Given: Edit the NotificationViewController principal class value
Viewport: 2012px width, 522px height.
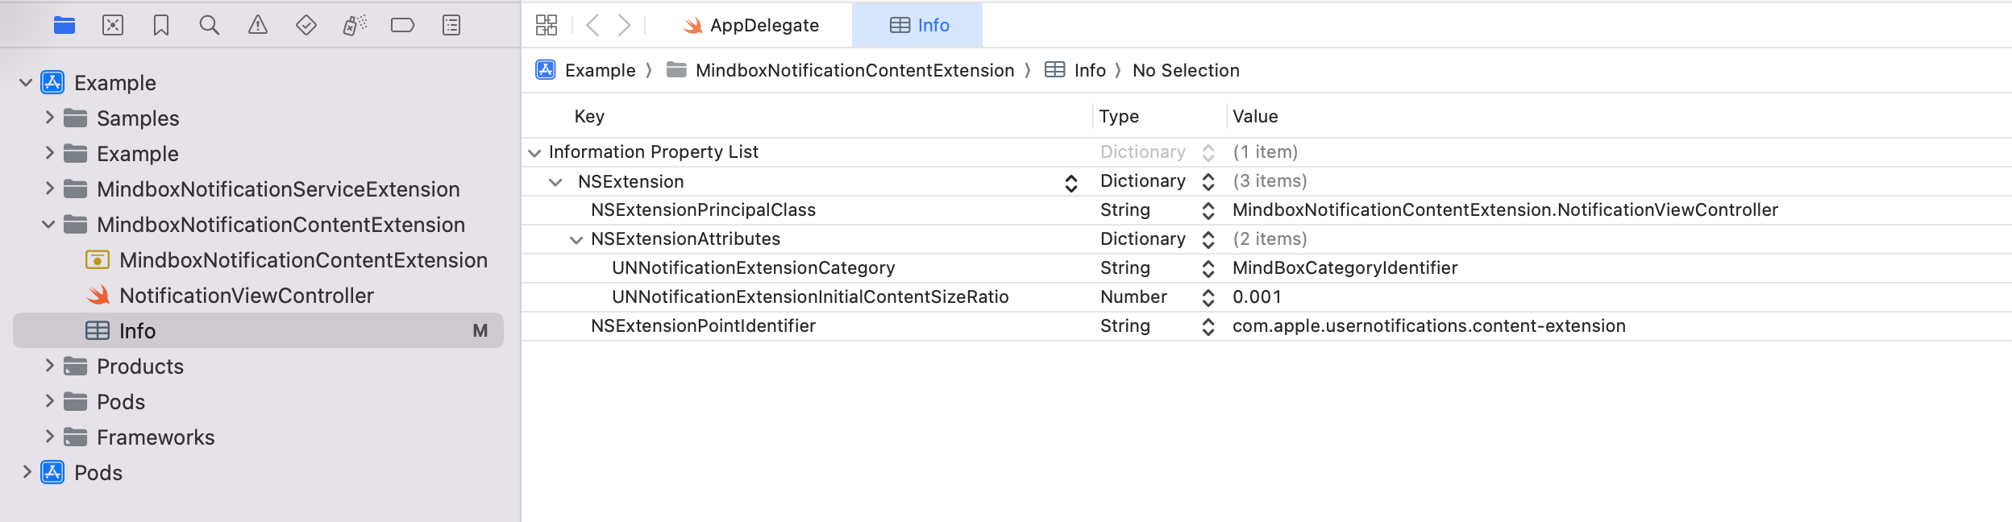Looking at the screenshot, I should pyautogui.click(x=1505, y=210).
